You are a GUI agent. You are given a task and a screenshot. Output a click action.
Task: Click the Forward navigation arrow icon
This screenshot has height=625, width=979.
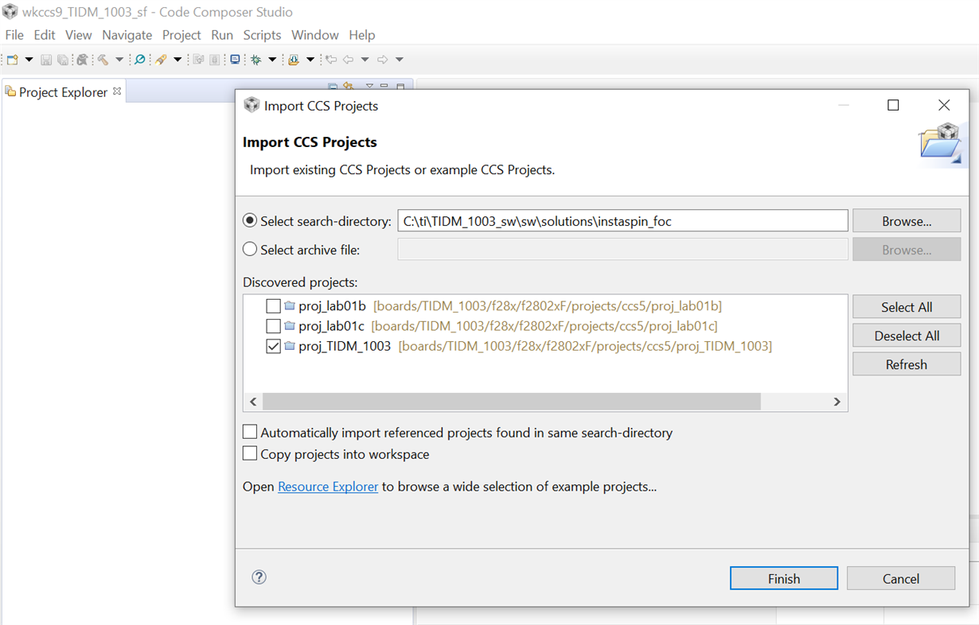point(383,60)
